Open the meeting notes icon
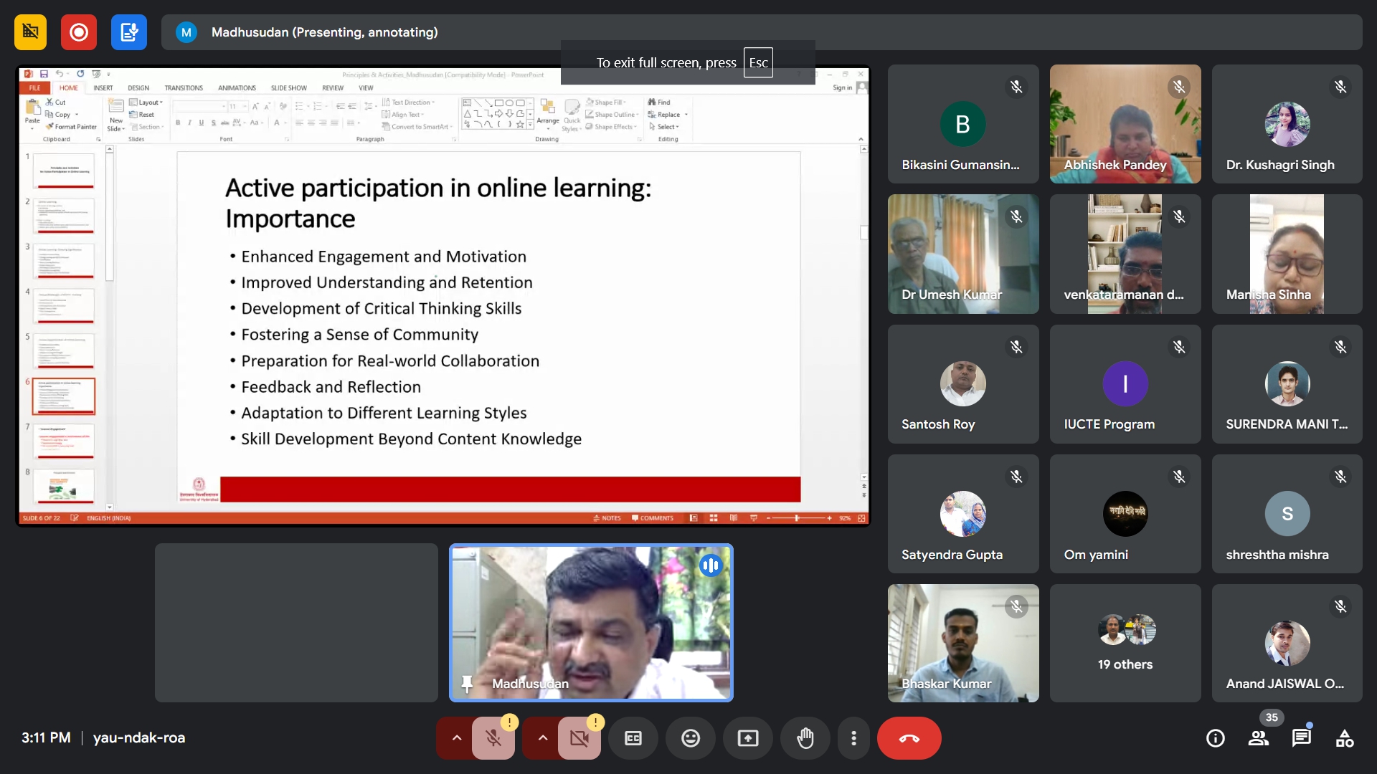Image resolution: width=1377 pixels, height=774 pixels. coord(129,32)
